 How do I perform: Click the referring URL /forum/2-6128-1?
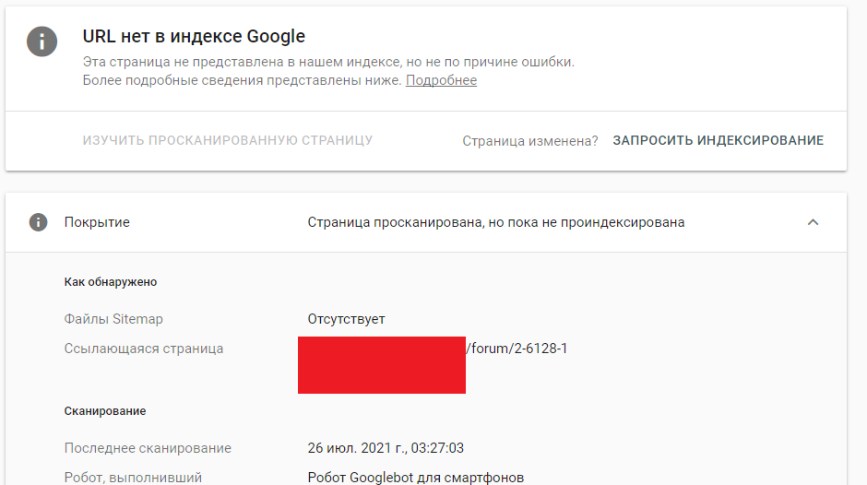point(517,349)
